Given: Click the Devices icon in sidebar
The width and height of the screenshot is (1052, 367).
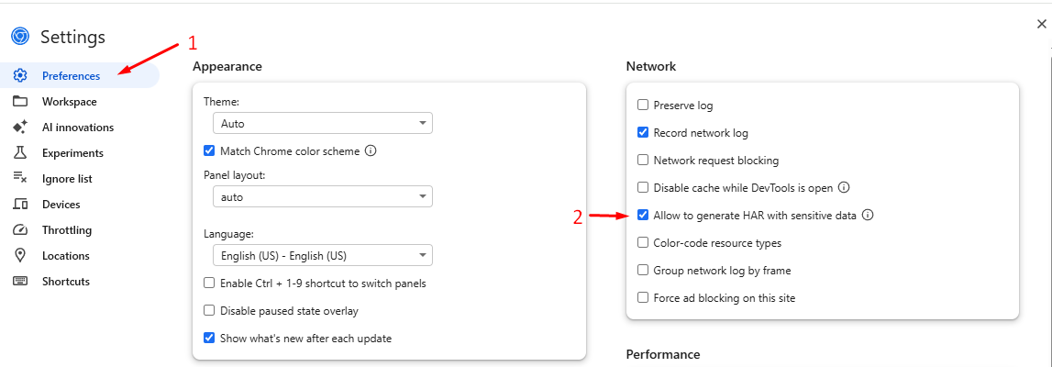Looking at the screenshot, I should coord(20,205).
